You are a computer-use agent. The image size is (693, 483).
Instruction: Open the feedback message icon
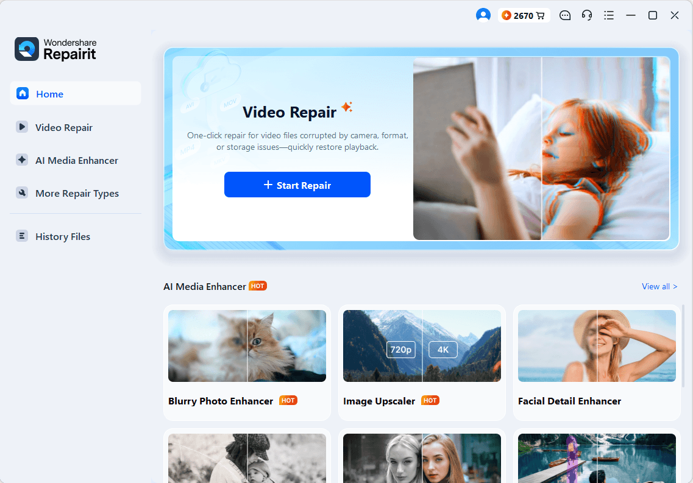point(565,15)
